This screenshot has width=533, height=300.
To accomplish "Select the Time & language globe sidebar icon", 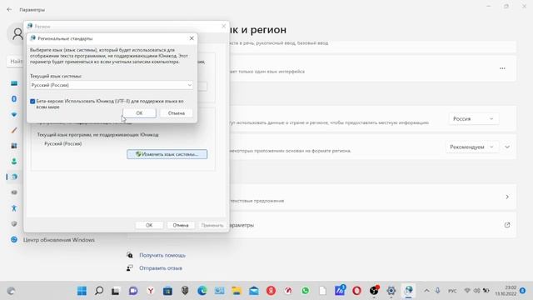I will [14, 177].
